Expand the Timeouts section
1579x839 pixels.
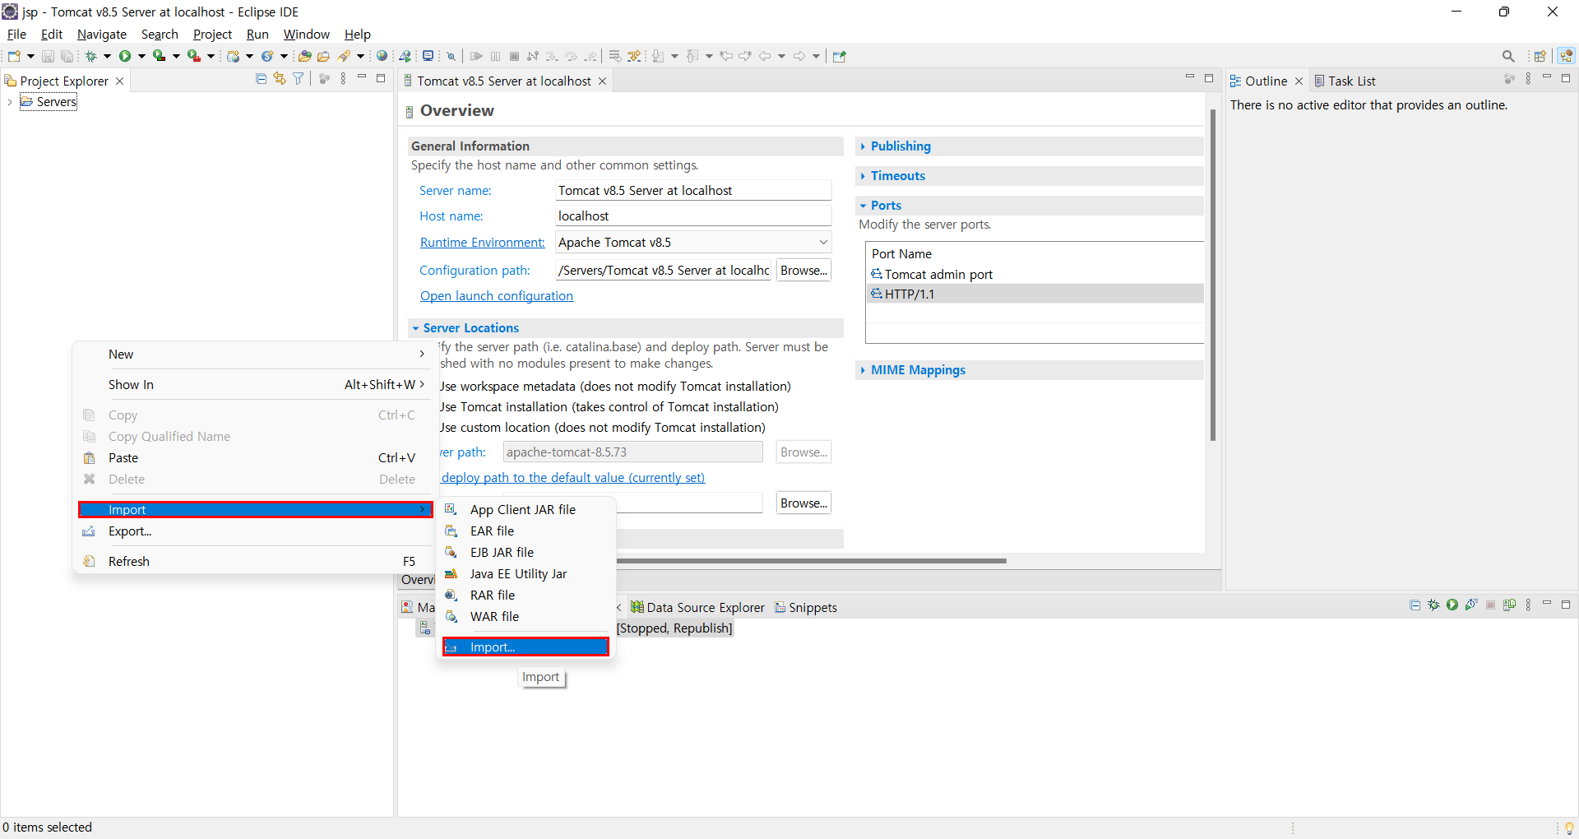point(863,176)
